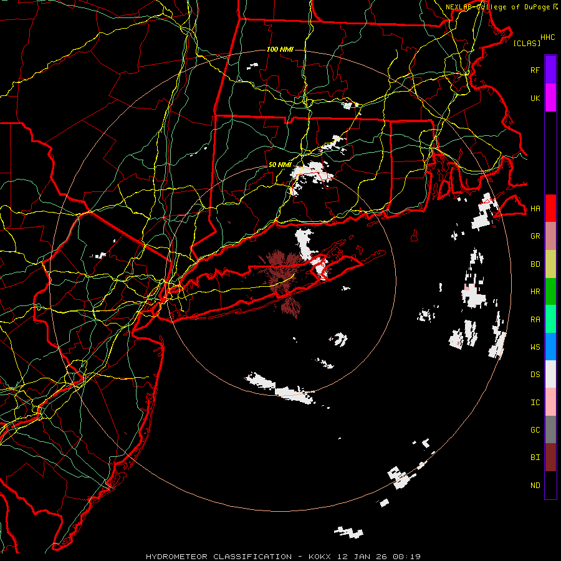Click the [CLAS] units label
Viewport: 561px width, 561px height.
click(x=527, y=43)
